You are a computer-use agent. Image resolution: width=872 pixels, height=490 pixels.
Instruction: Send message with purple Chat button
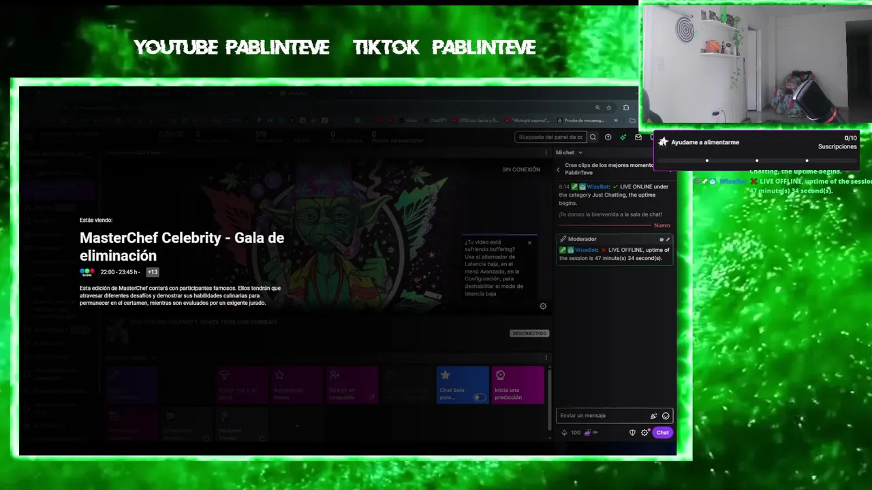662,433
